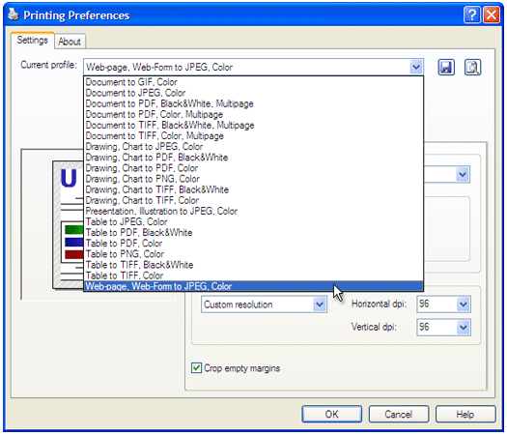Choose Document to PDF, Color, Multipage

(253, 114)
